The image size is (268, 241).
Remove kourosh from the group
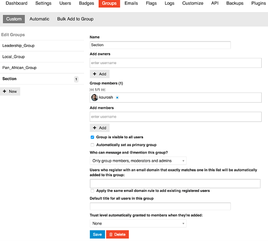(x=117, y=97)
